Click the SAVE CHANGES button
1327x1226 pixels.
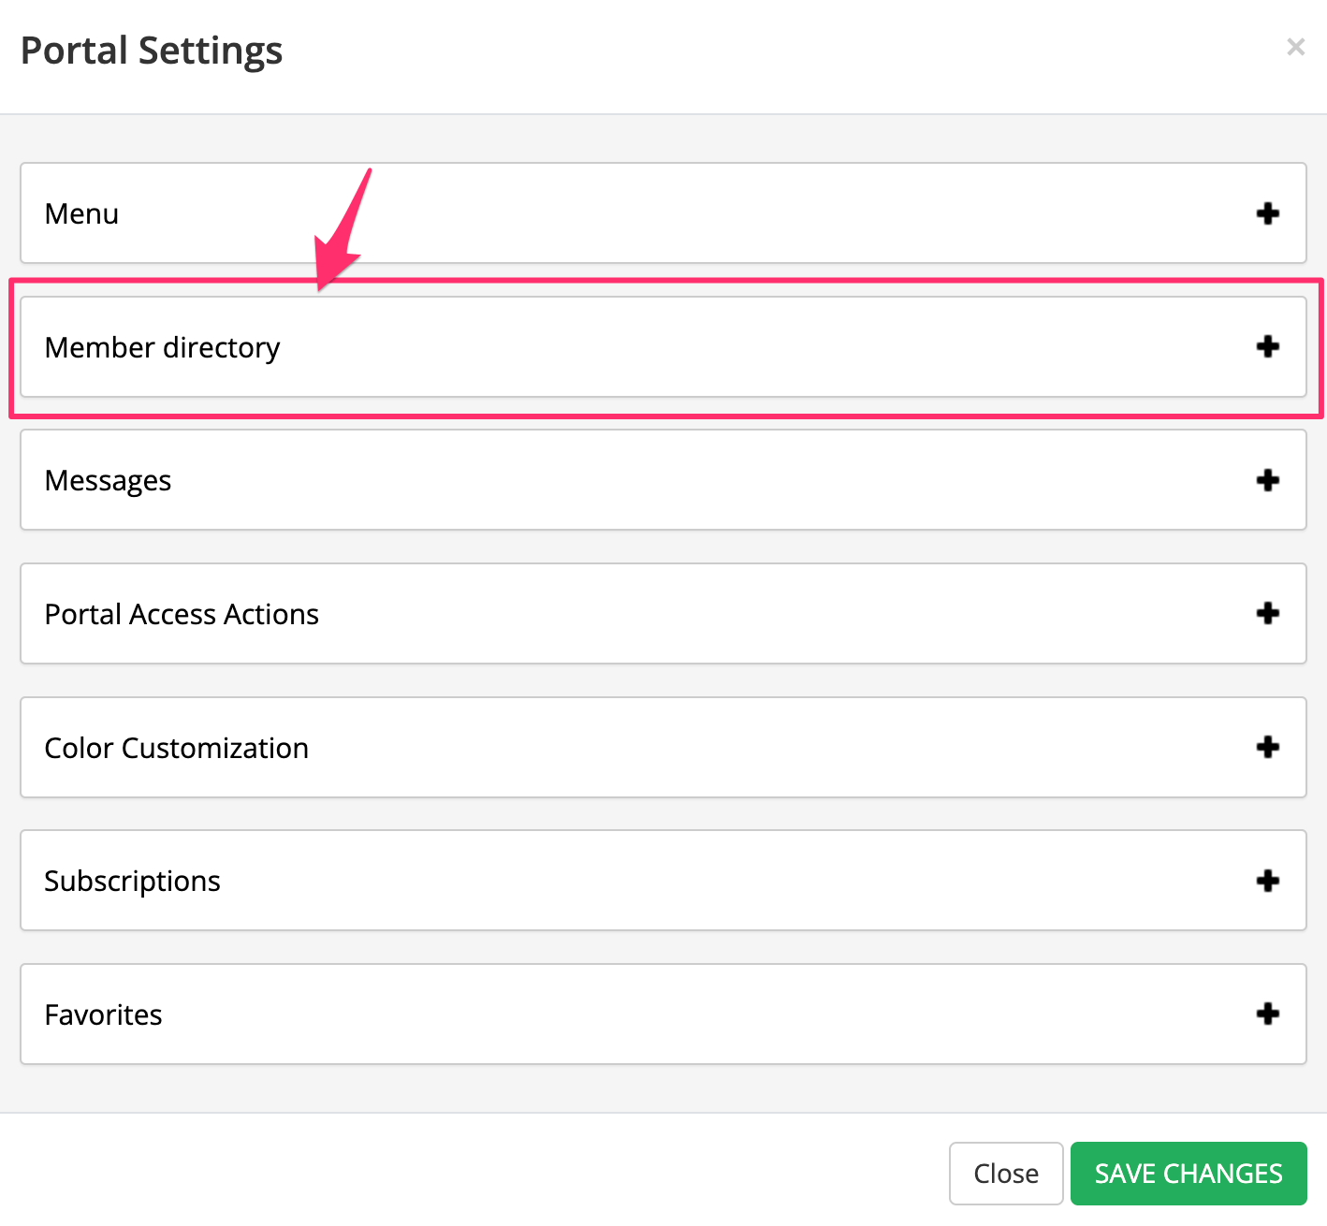[x=1188, y=1174]
